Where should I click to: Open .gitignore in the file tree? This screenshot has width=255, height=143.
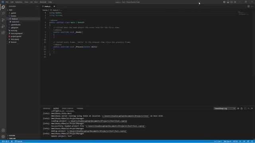23,27
